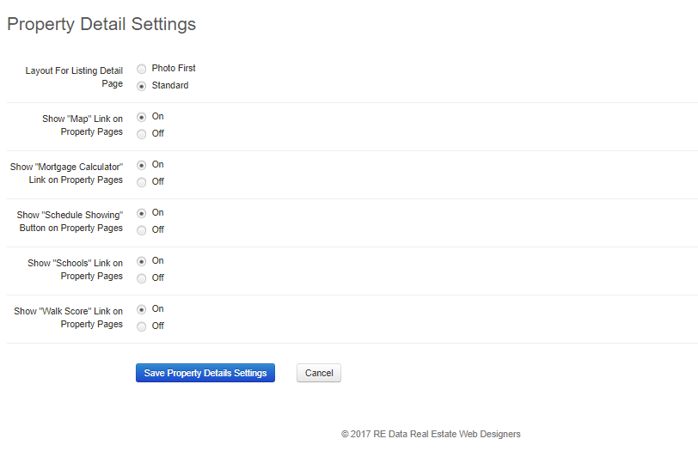698x451 pixels.
Task: Click Save Property Details Settings button
Action: click(x=205, y=373)
